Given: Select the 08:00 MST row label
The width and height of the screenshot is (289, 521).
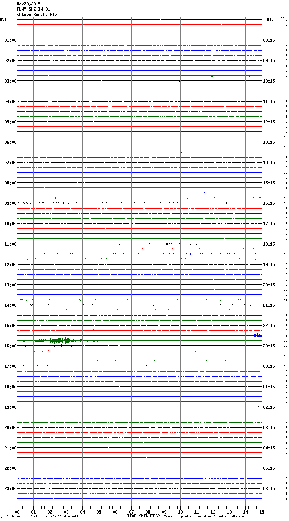Looking at the screenshot, I should click(10, 183).
